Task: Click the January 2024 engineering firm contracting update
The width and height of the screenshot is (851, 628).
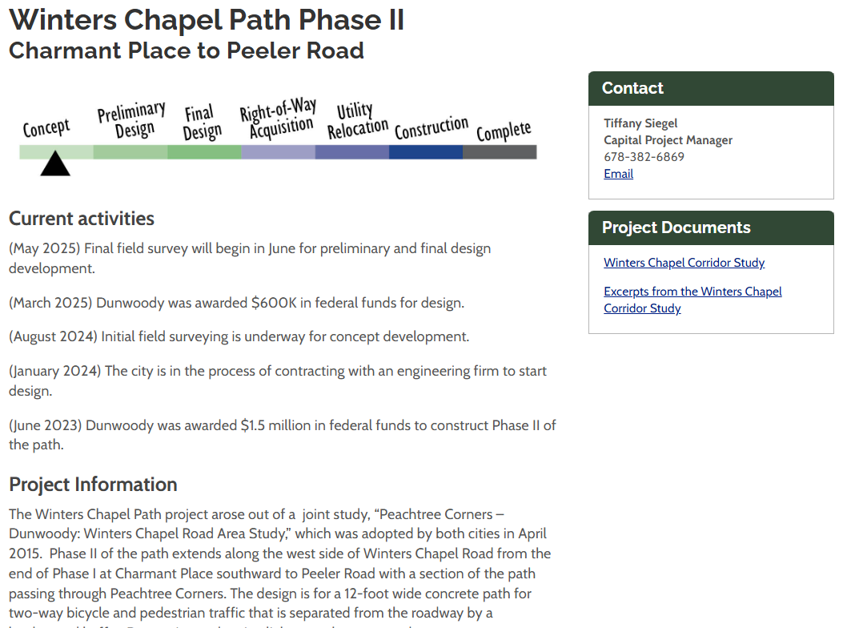Action: (278, 380)
